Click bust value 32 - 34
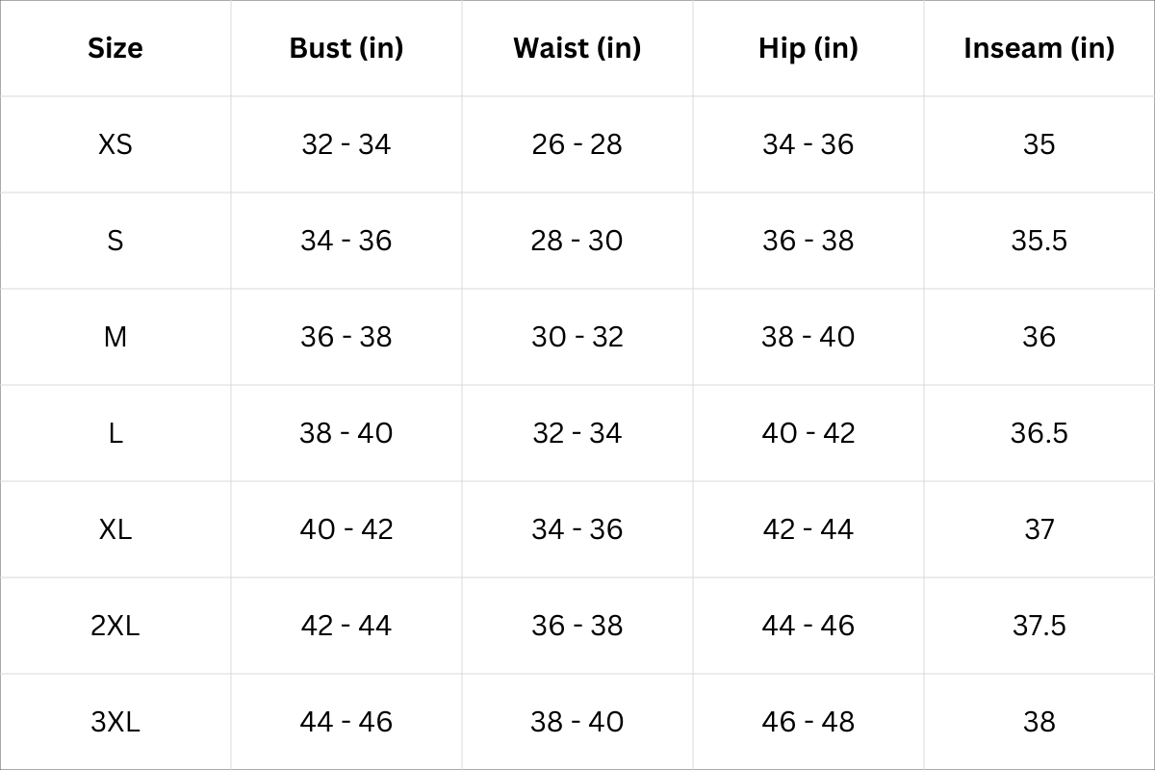 coord(346,144)
